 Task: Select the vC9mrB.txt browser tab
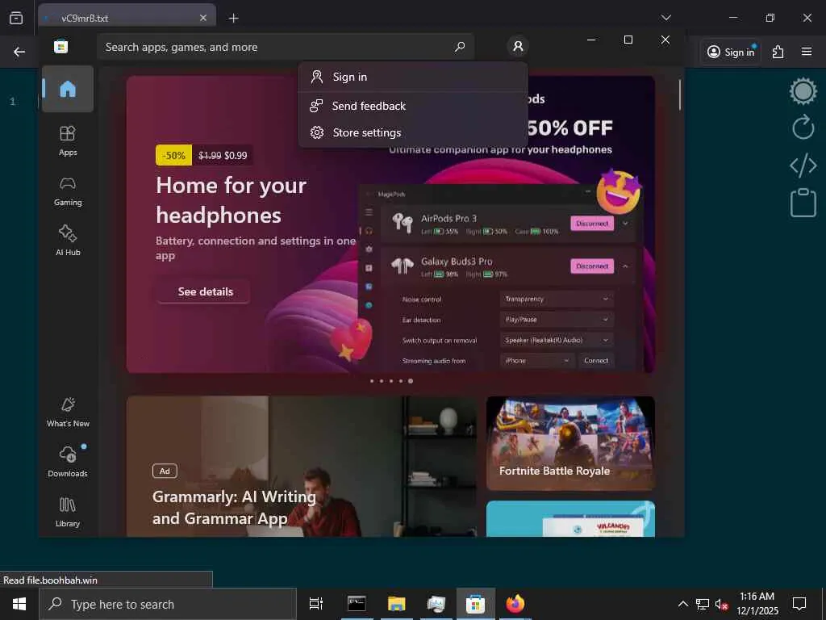pos(127,18)
